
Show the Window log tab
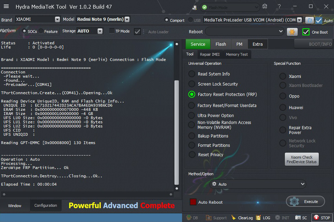15,206
